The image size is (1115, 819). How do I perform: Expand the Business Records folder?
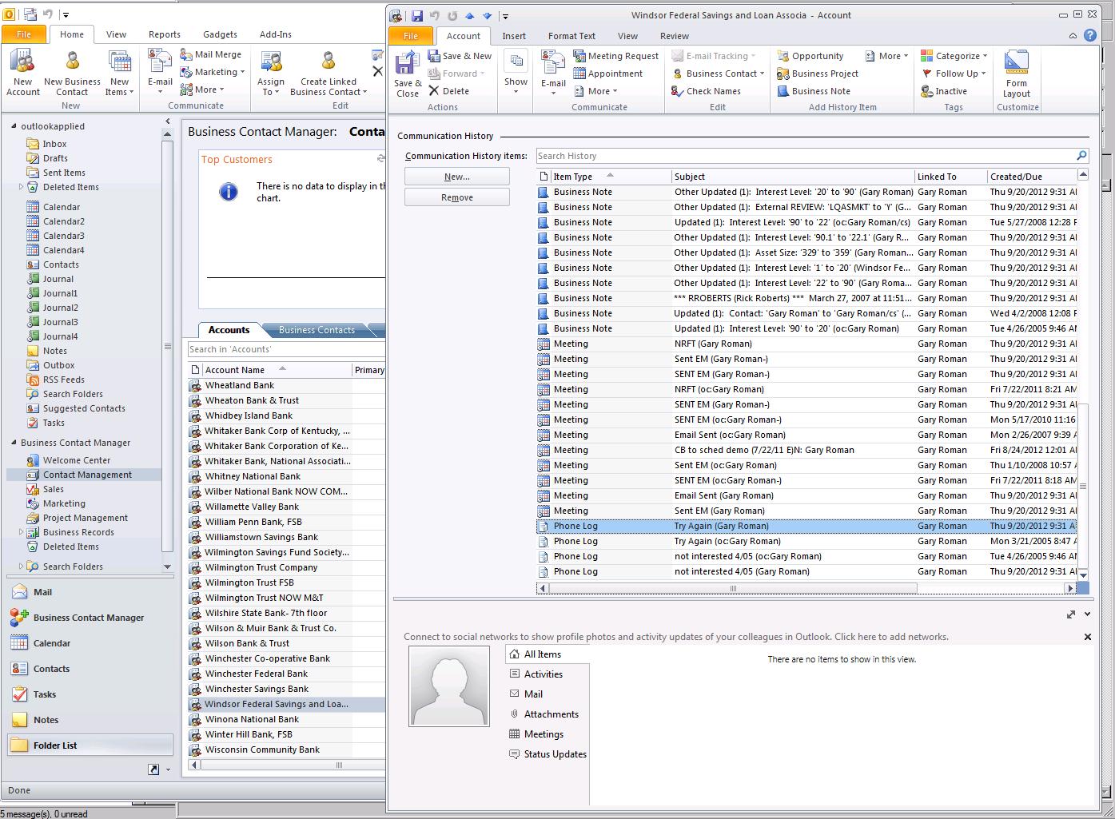pos(21,532)
